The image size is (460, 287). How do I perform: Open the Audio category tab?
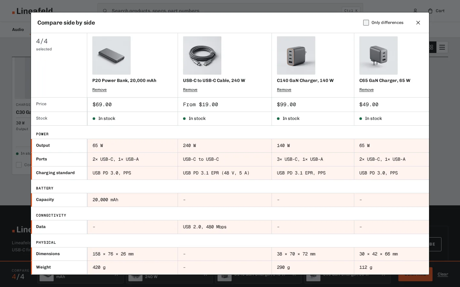pos(18,30)
